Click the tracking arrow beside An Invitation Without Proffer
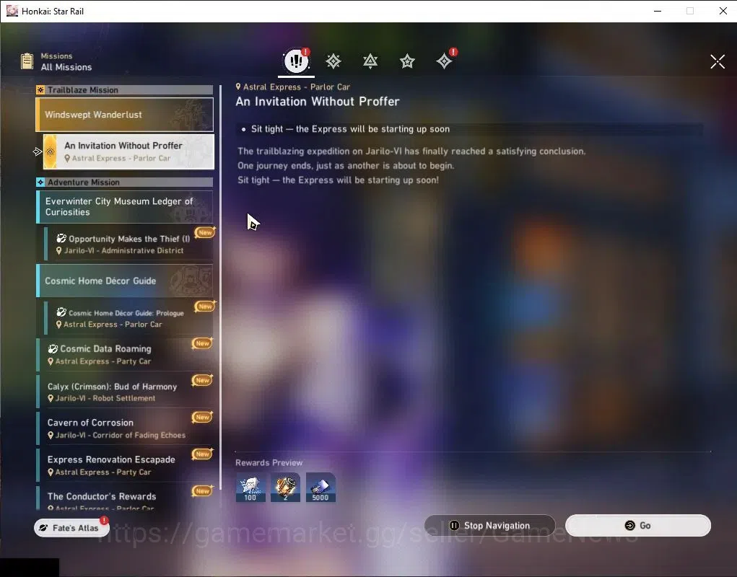 (x=37, y=151)
